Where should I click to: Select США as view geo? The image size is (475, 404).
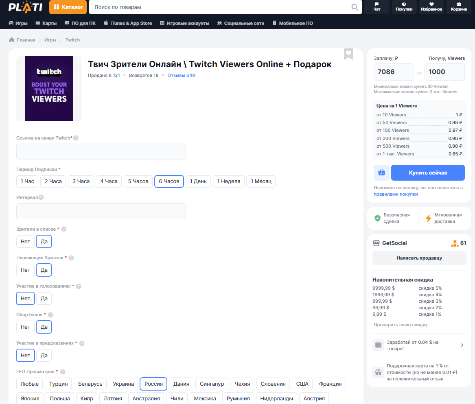pos(302,384)
